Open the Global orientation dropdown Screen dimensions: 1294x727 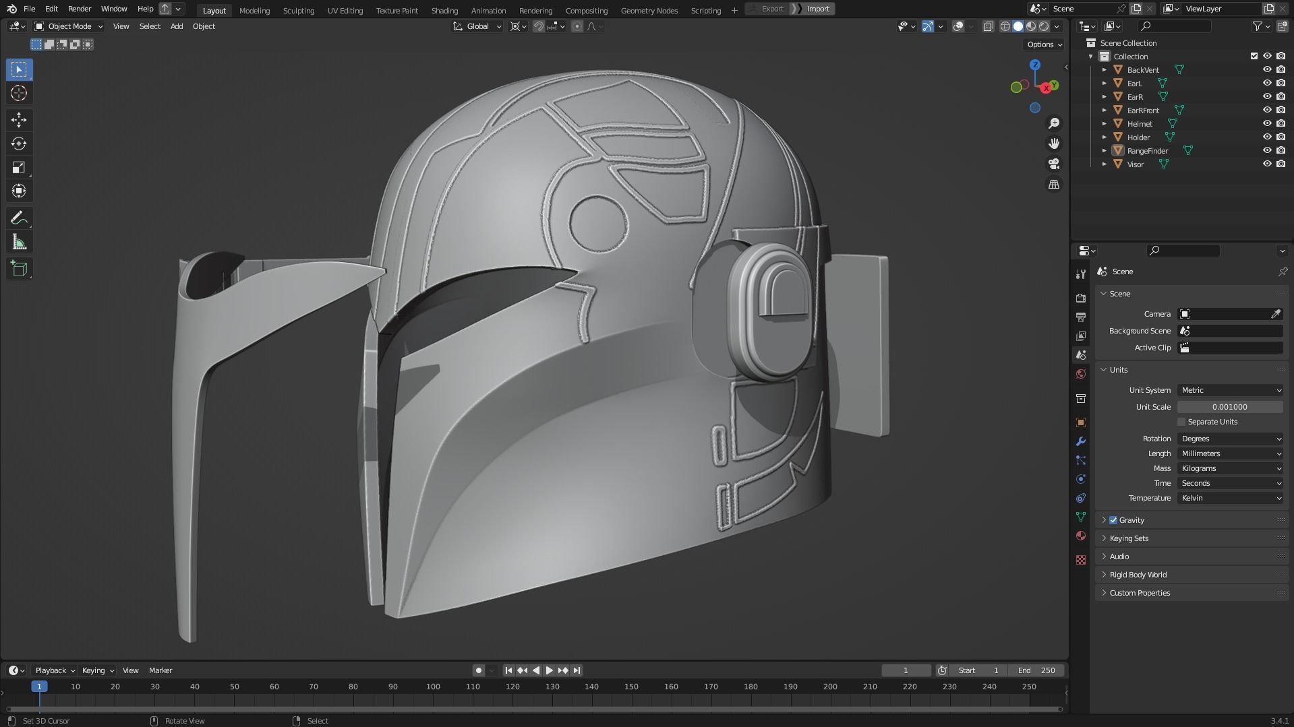point(477,26)
